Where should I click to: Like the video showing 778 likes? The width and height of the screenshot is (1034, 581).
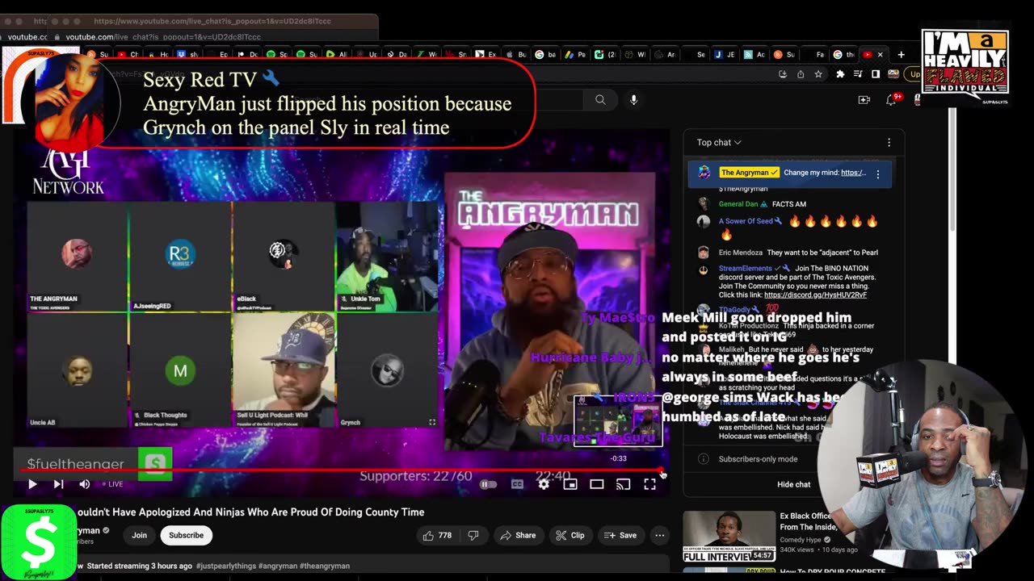437,535
